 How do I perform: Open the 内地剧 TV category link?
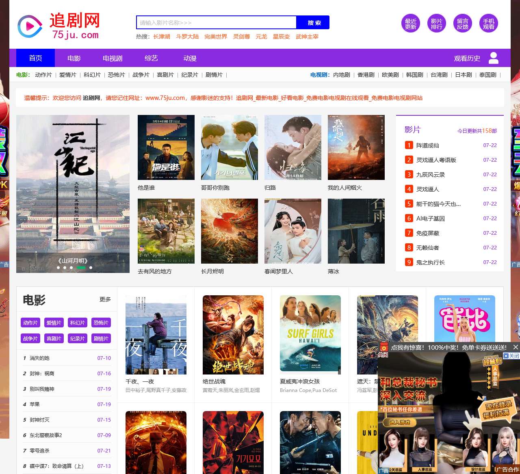tap(342, 75)
